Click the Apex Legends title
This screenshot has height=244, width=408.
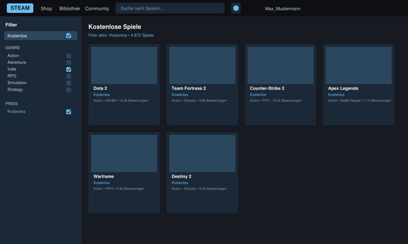pos(343,88)
